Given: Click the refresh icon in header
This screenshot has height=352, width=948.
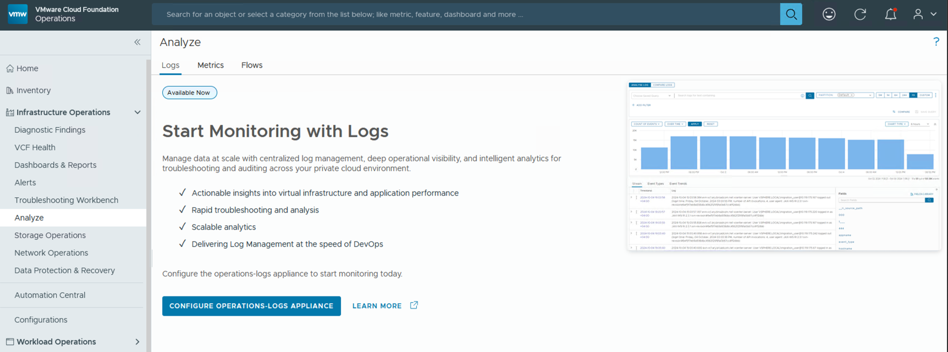Looking at the screenshot, I should tap(860, 14).
